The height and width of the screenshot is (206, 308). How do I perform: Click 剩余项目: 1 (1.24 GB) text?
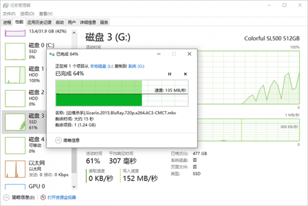tap(76, 125)
